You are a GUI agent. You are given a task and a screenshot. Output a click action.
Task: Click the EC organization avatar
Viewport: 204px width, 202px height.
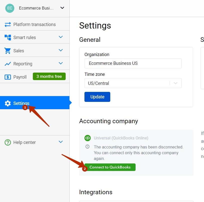(x=10, y=8)
